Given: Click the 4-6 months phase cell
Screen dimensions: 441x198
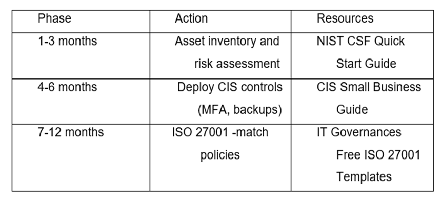Looking at the screenshot, I should coord(81,101).
